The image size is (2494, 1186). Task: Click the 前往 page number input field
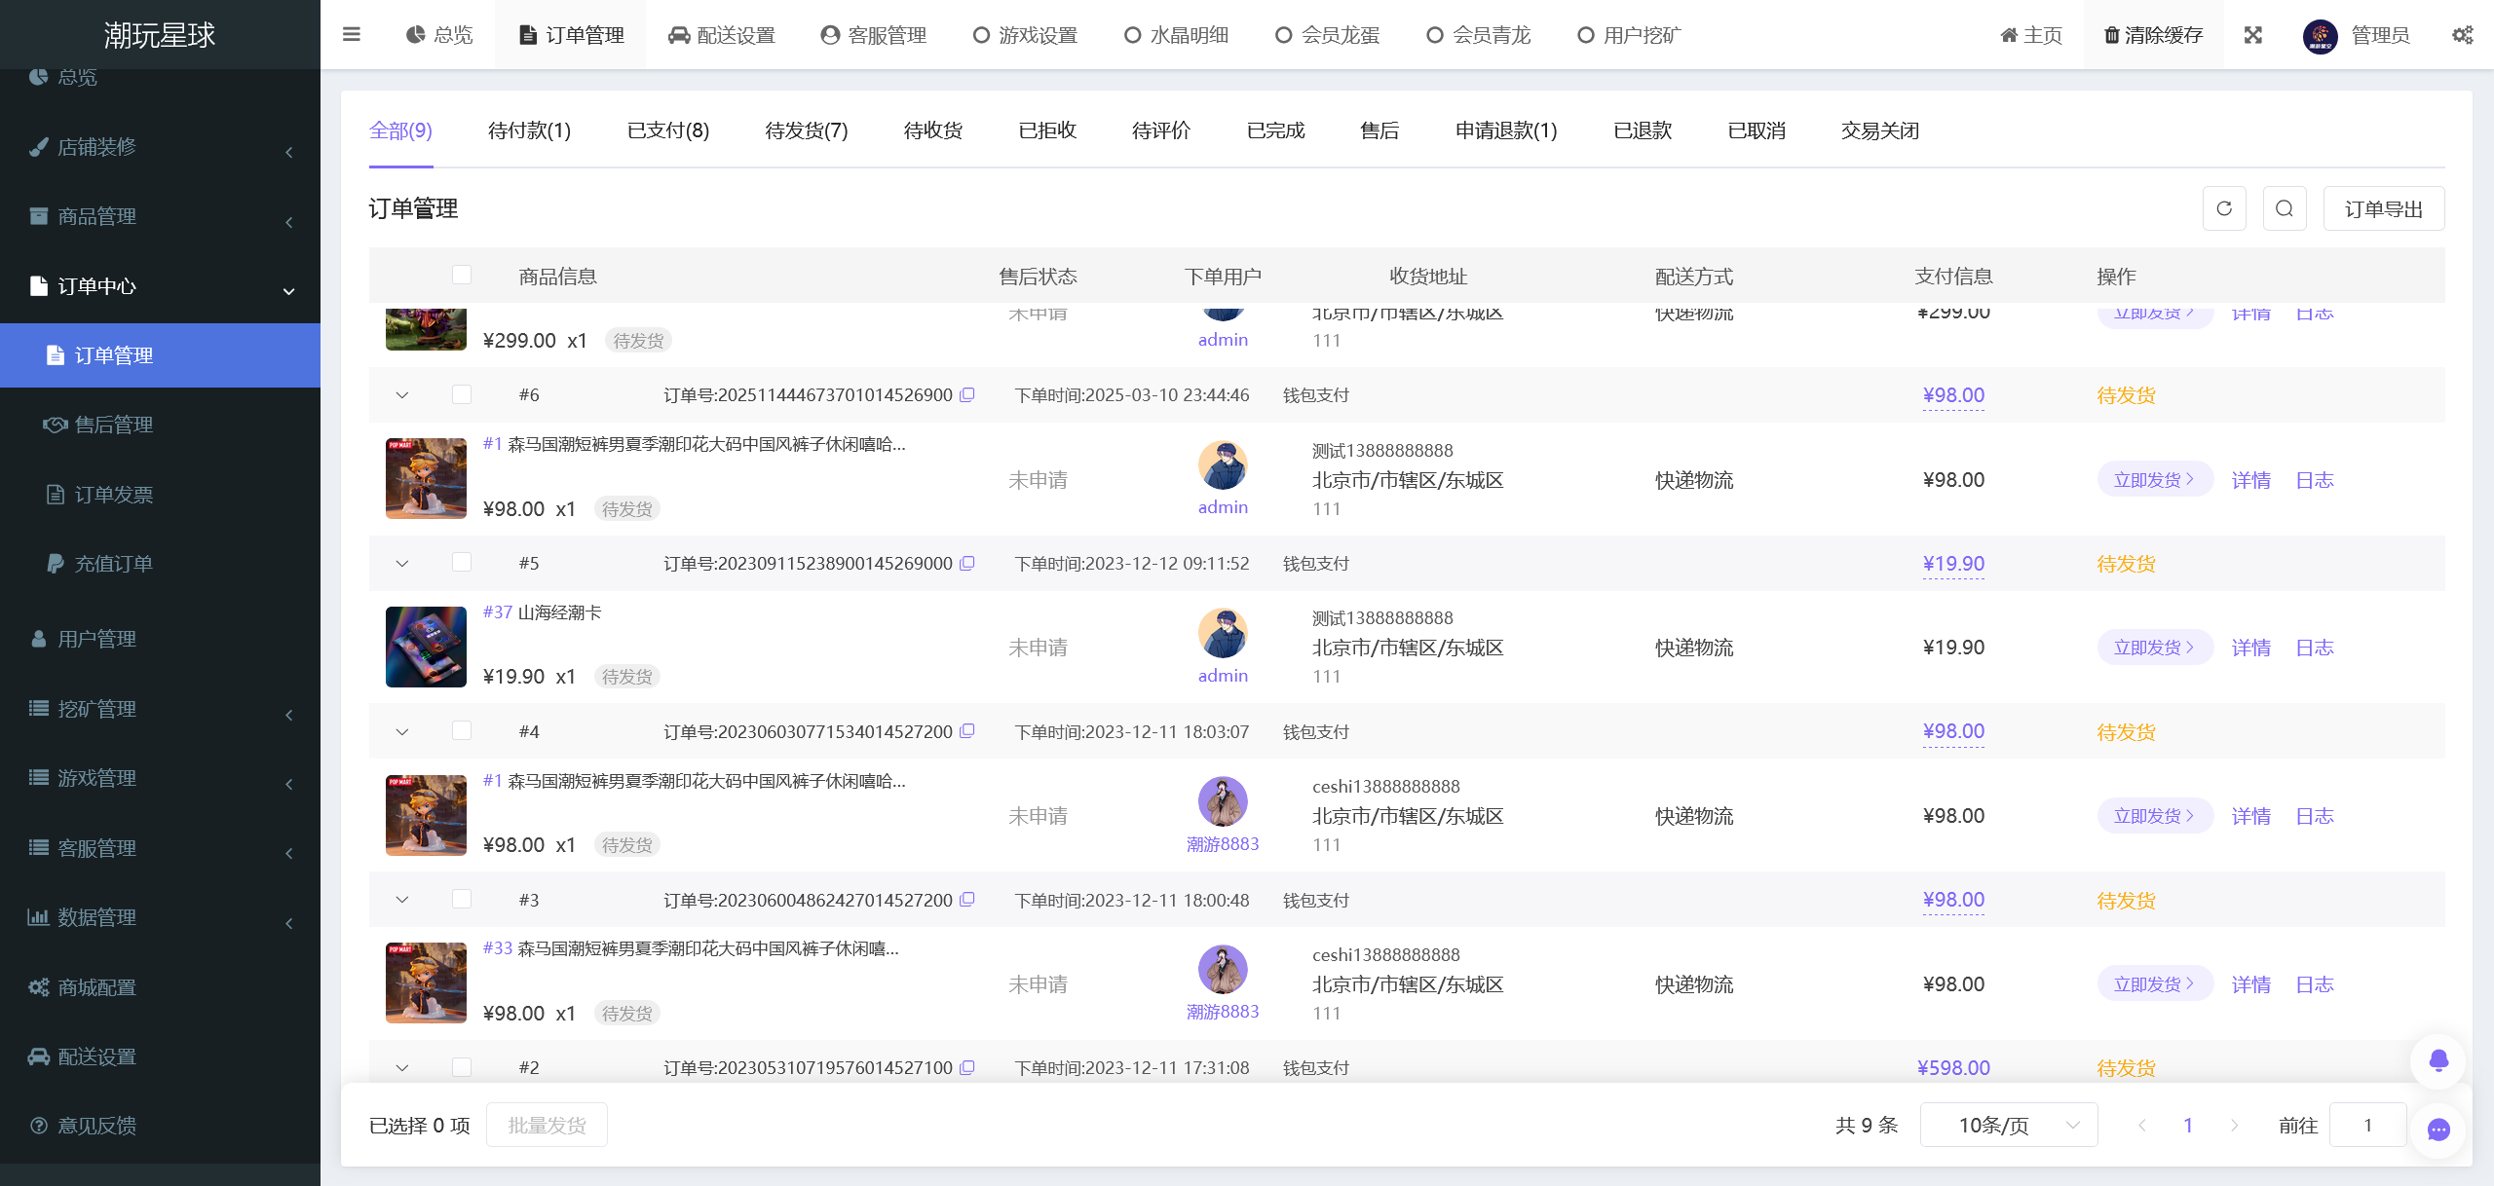coord(2367,1125)
